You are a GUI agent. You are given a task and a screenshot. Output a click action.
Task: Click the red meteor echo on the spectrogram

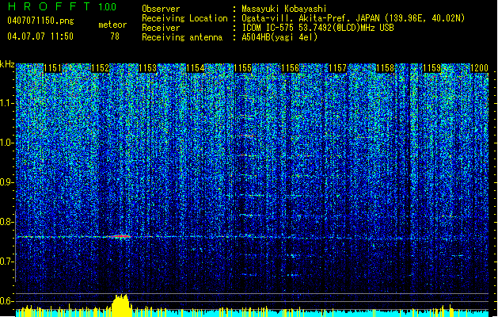120,236
